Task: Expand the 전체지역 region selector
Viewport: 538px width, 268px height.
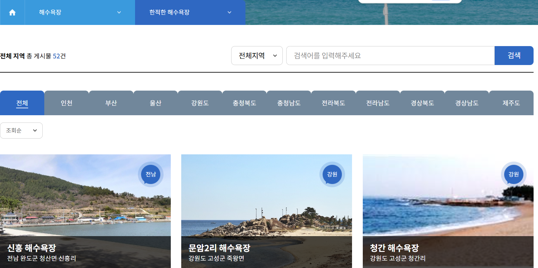Action: coord(257,56)
